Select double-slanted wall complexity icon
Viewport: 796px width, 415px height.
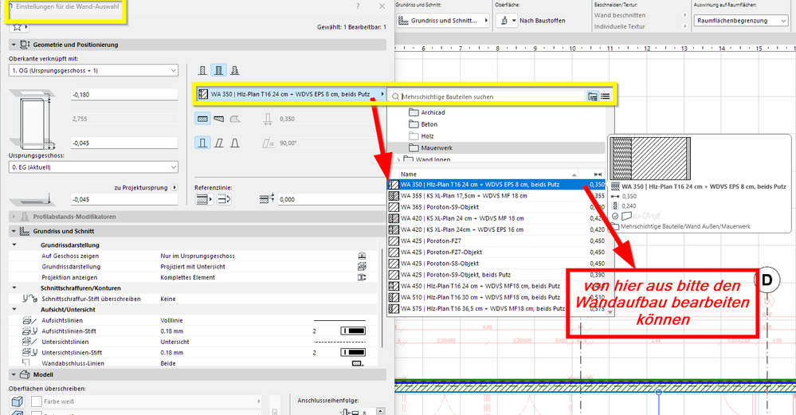coord(234,143)
